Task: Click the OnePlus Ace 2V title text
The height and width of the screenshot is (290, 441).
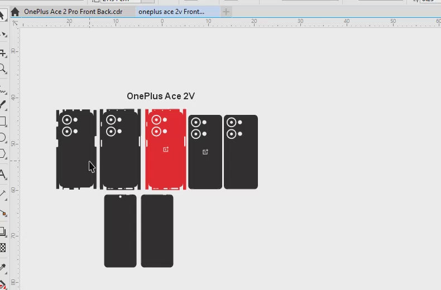Action: 161,96
